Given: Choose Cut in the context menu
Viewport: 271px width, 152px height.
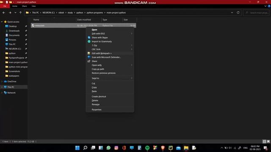Looking at the screenshot, I should (110, 84).
